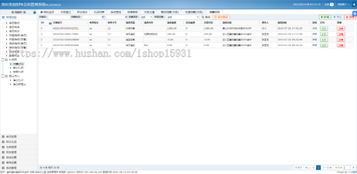Sort by 消费类型 column arrows
Image resolution: width=357 pixels, height=174 pixels.
pos(141,23)
